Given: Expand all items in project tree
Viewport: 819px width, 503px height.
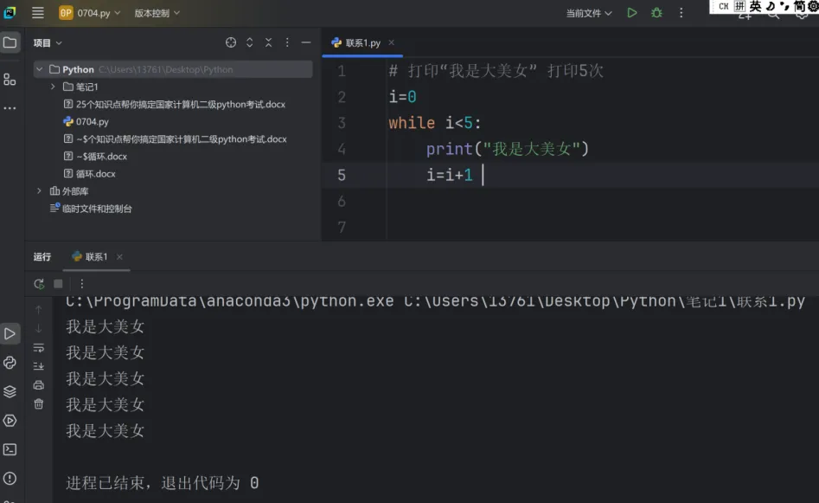Looking at the screenshot, I should point(250,43).
